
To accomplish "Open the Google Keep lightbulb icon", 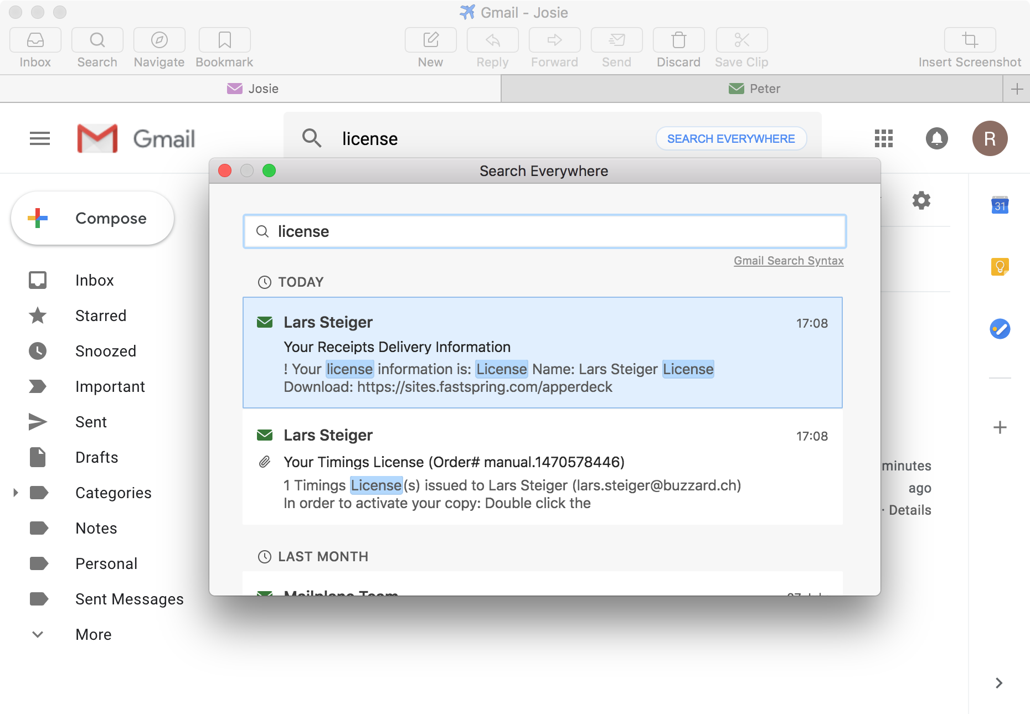I will [1000, 267].
